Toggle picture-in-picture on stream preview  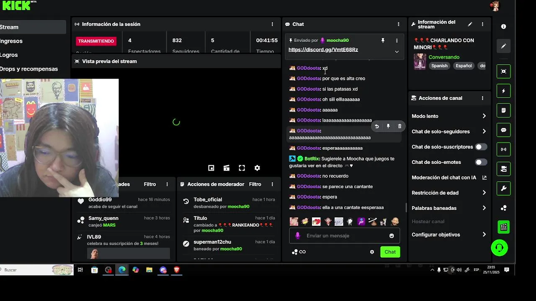pos(211,168)
